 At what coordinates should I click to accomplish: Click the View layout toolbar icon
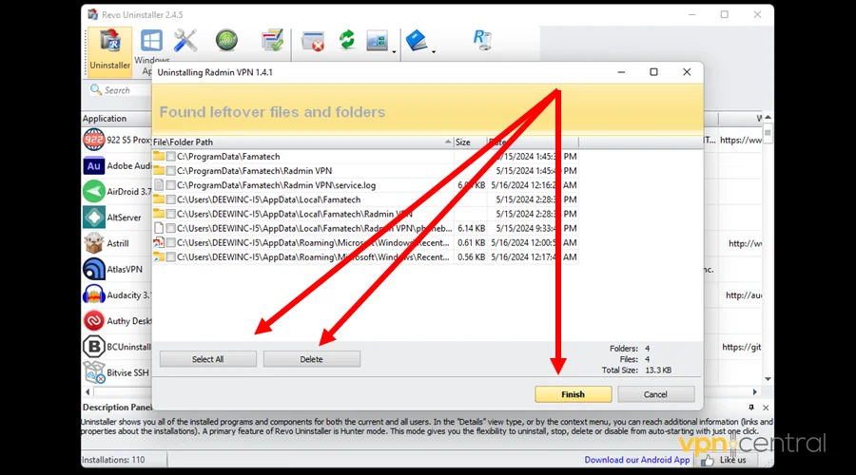[x=377, y=41]
